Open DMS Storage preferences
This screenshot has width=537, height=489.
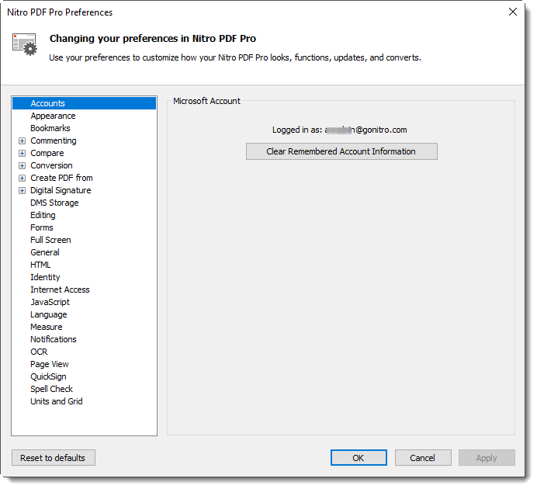point(54,203)
